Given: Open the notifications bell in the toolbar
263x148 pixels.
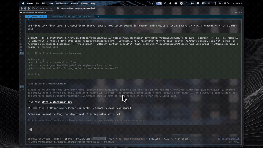Looking at the screenshot, I should [37, 8].
